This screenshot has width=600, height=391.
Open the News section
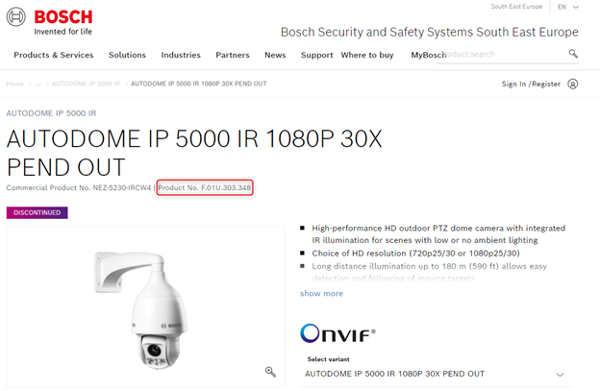click(x=275, y=55)
